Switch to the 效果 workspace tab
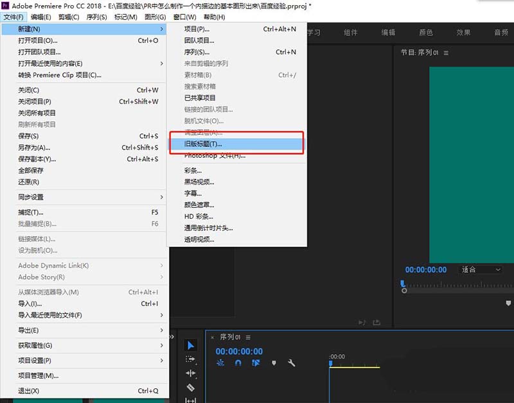514x403 pixels. [x=463, y=33]
